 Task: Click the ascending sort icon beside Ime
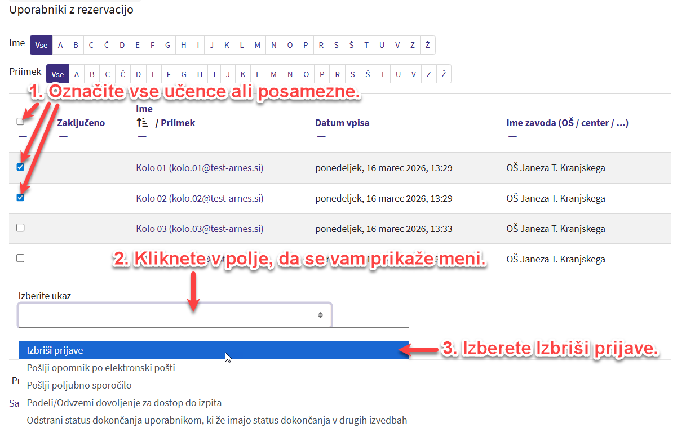tap(142, 122)
